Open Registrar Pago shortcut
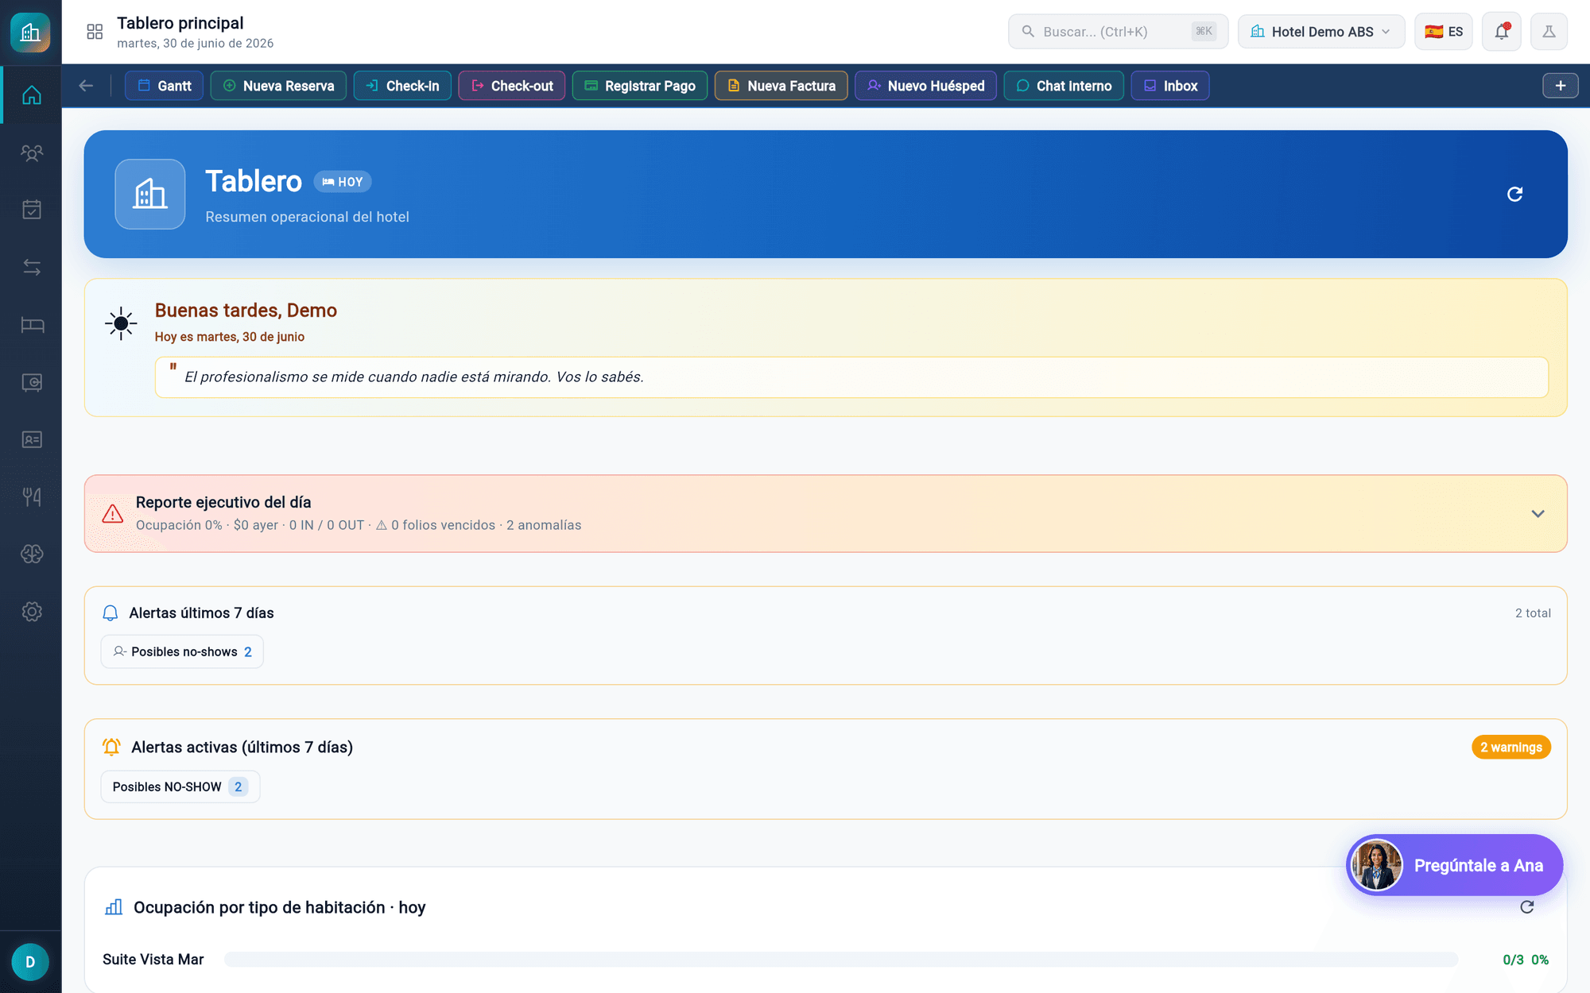The image size is (1590, 993). tap(640, 86)
